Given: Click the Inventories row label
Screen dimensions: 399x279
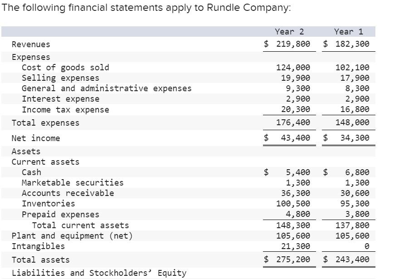Looking at the screenshot, I should pyautogui.click(x=49, y=204).
